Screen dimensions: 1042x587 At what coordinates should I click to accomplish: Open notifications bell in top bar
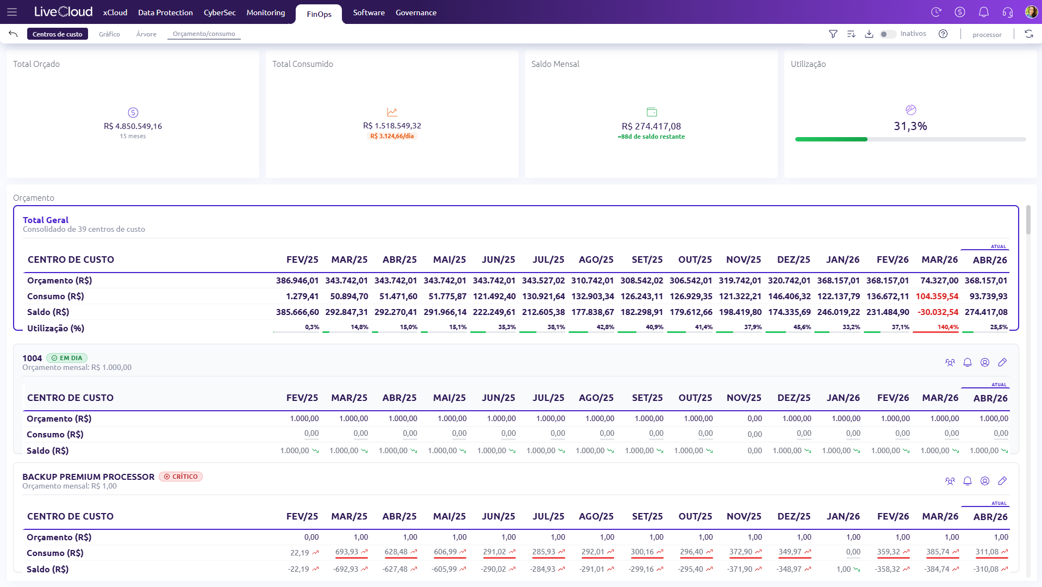(x=984, y=12)
